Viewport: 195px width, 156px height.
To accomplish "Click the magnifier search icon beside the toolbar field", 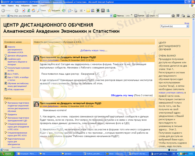I will click(173, 16).
